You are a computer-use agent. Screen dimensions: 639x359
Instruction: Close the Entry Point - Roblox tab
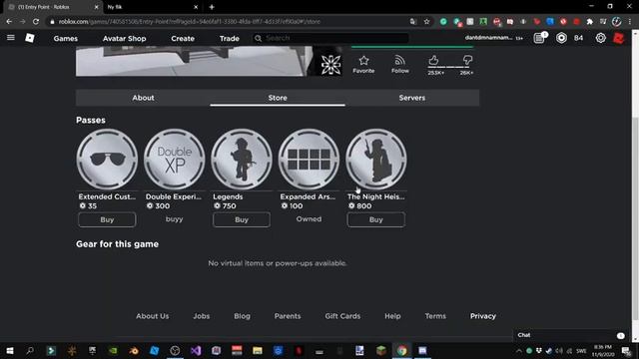pos(97,7)
